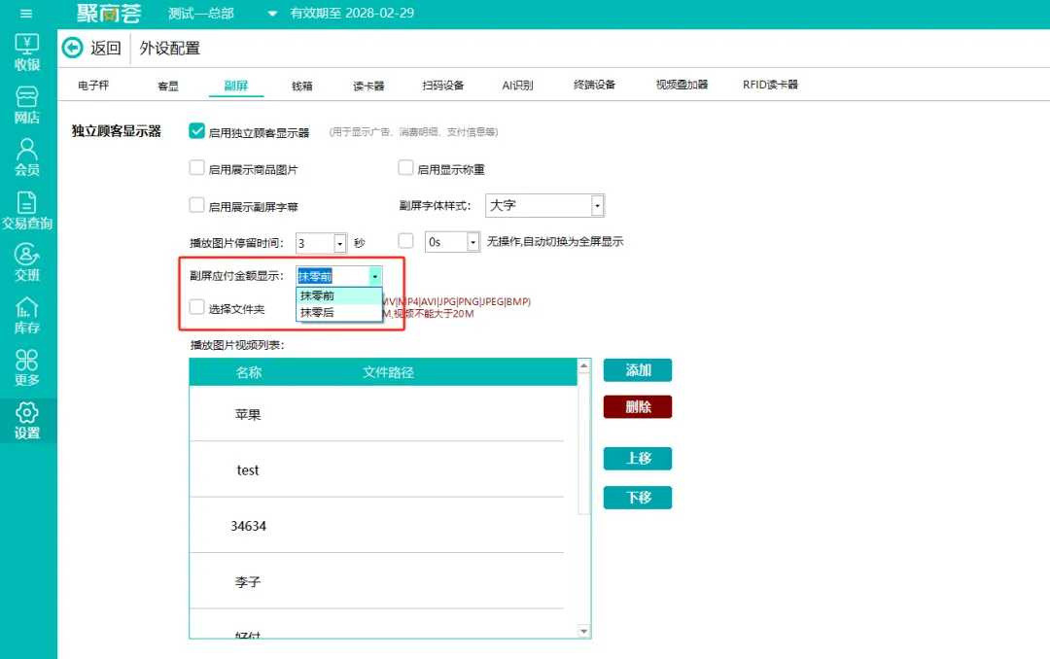Image resolution: width=1050 pixels, height=659 pixels.
Task: Uncheck 启用独立顾客显示器 checkbox
Action: (196, 130)
